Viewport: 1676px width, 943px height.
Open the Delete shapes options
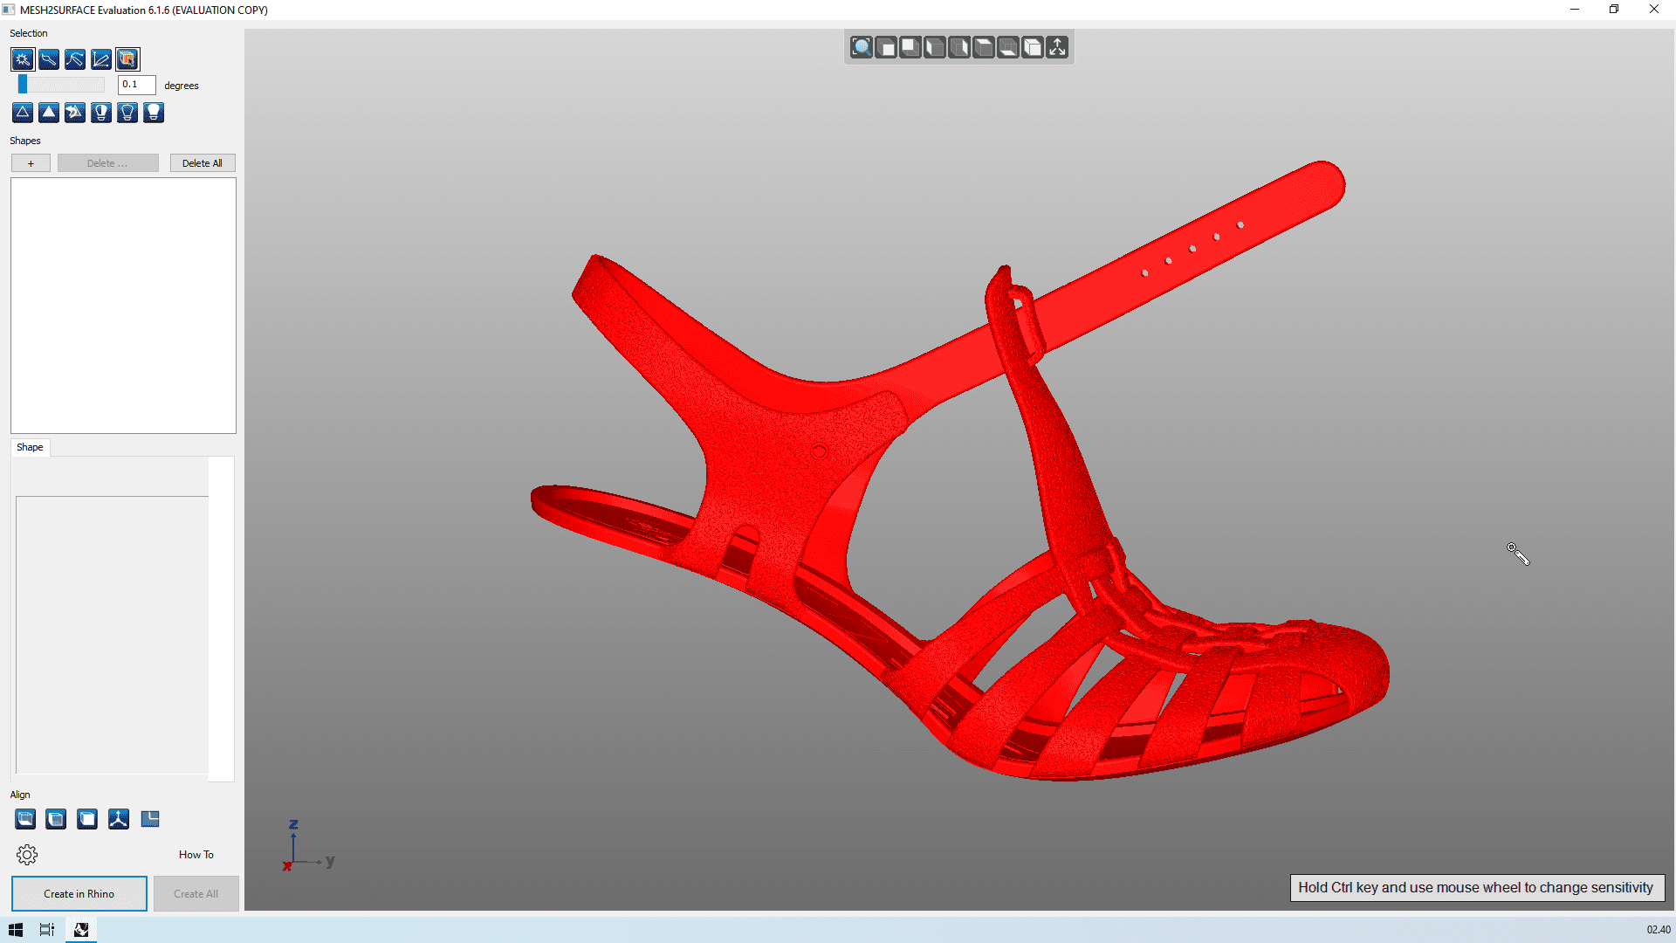tap(107, 162)
